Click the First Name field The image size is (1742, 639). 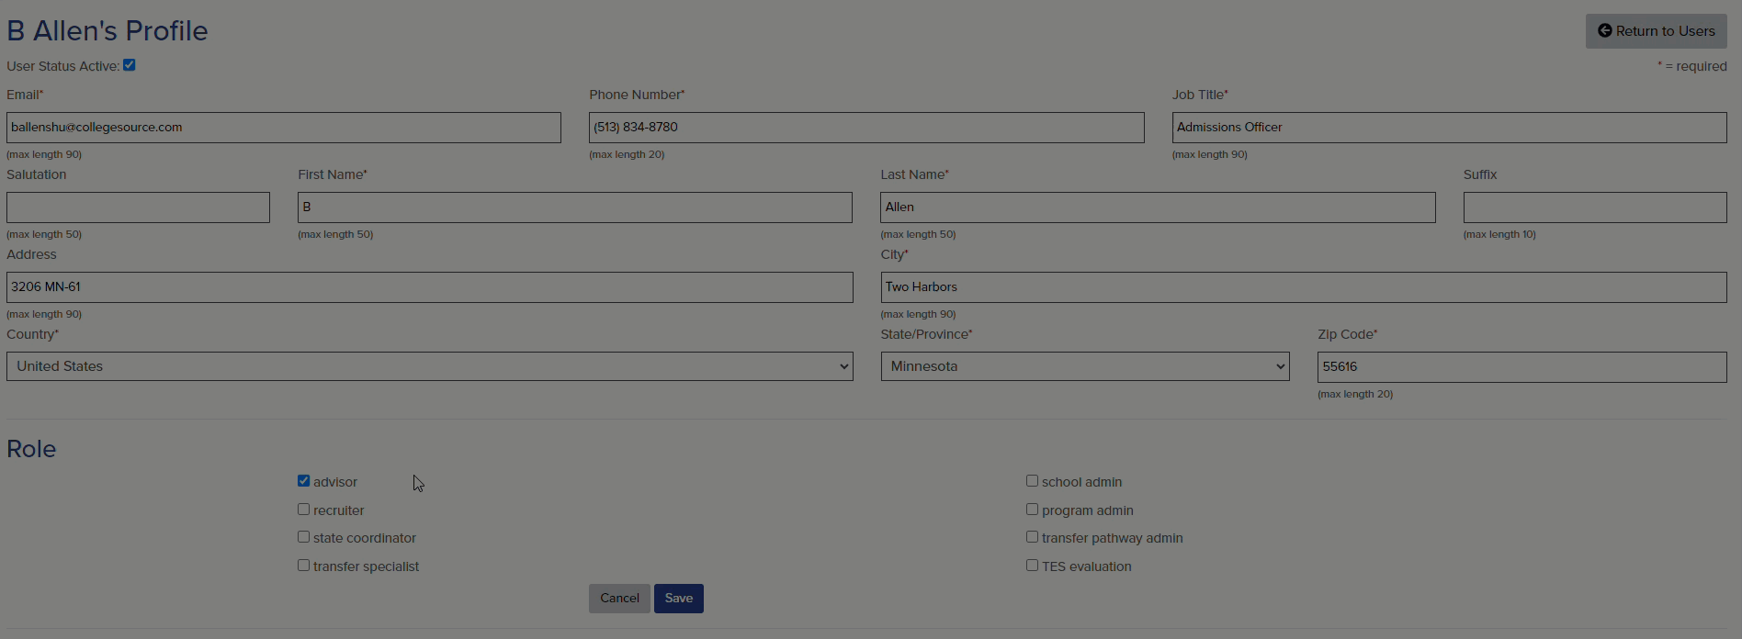(x=575, y=207)
